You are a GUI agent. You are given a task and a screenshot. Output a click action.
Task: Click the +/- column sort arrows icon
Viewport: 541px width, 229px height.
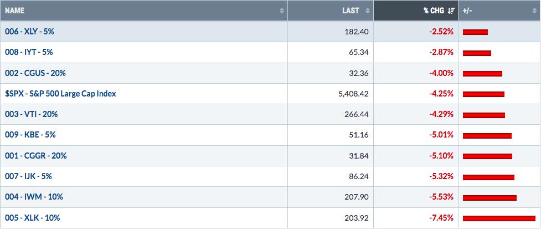click(x=534, y=11)
